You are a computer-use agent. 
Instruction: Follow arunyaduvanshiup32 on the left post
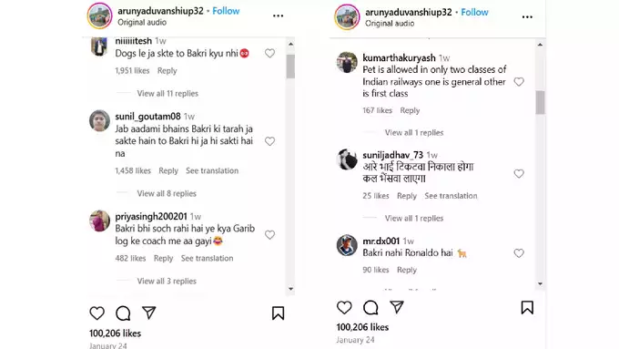click(226, 11)
